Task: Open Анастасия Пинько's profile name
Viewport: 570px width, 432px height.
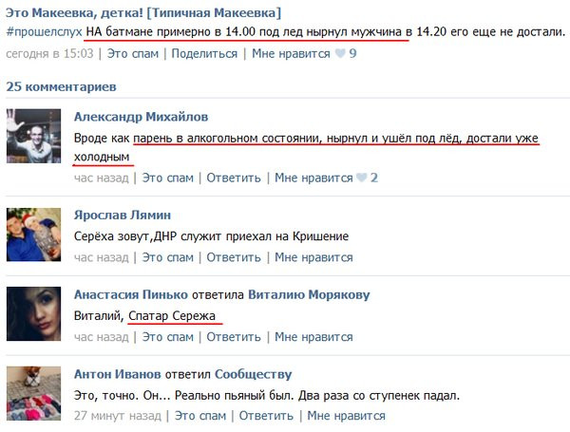Action: [131, 294]
